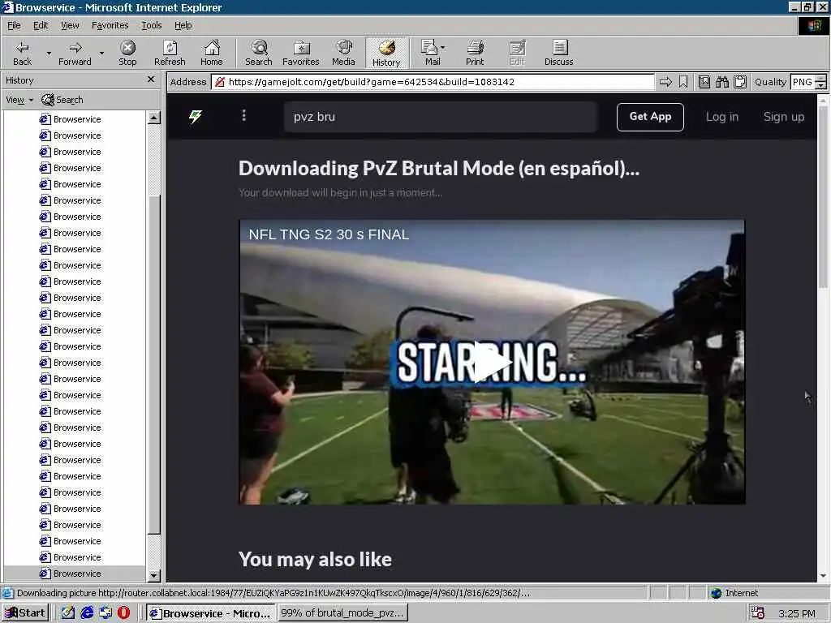Click the Game Jolt search field 'pvz bru'
Viewport: 831px width, 623px height.
[x=440, y=117]
